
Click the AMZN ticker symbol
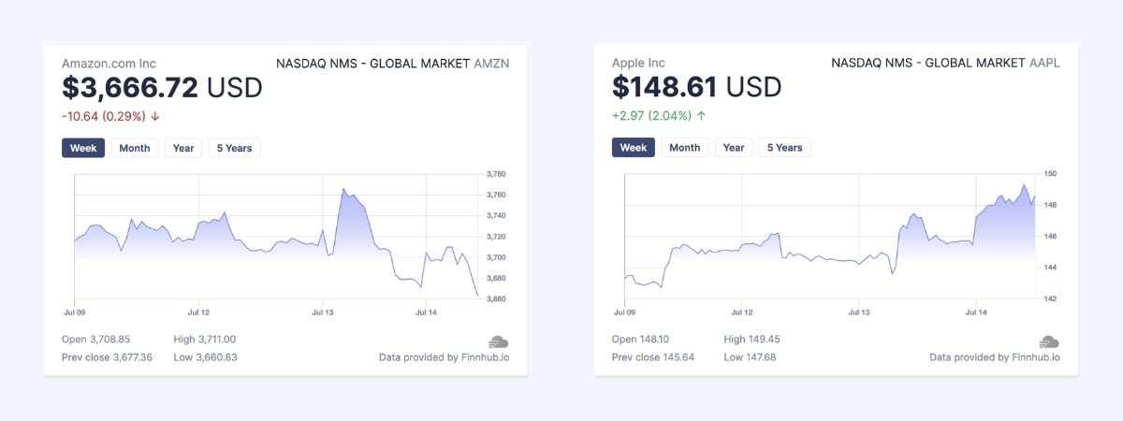point(492,64)
